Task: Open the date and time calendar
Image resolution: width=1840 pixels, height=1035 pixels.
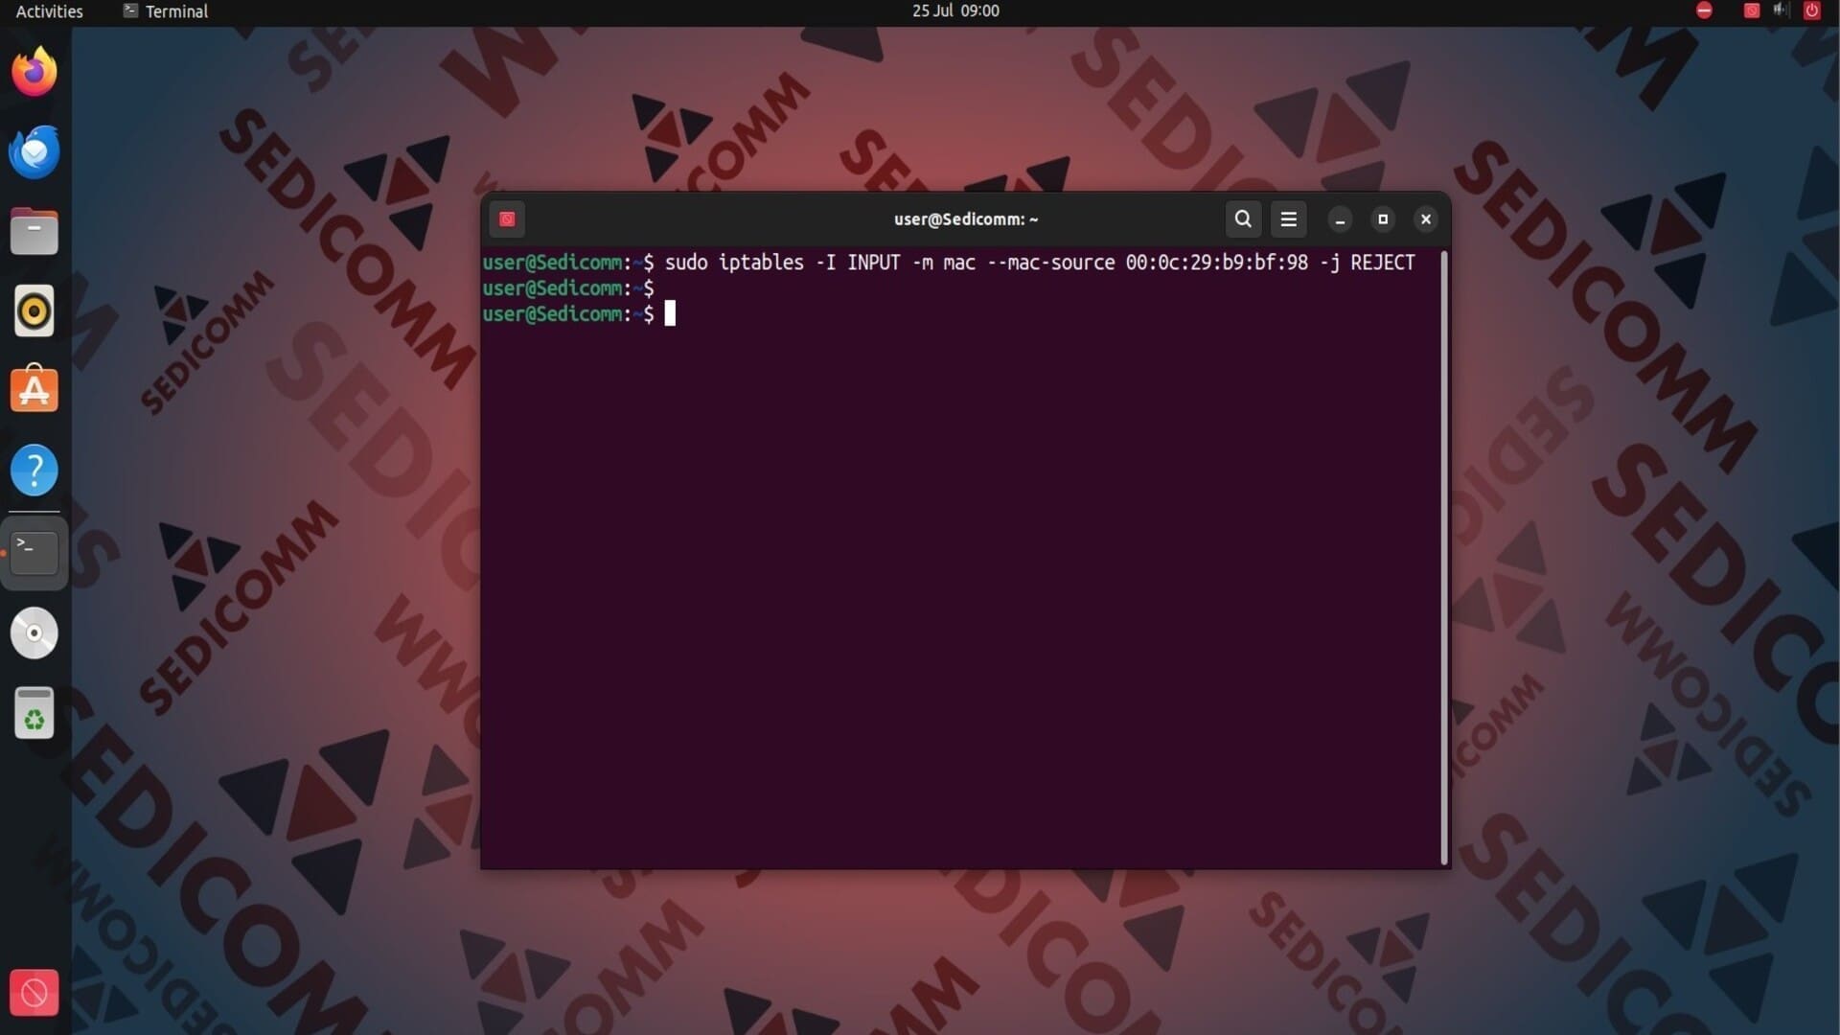Action: point(955,11)
